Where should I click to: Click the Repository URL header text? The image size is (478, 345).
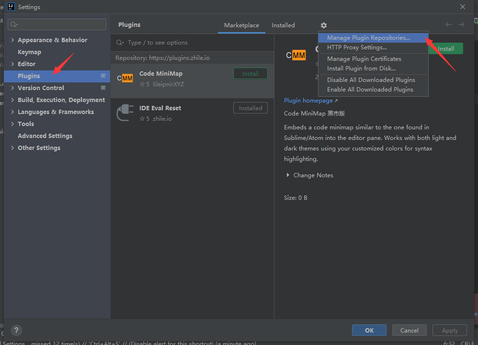tap(162, 58)
